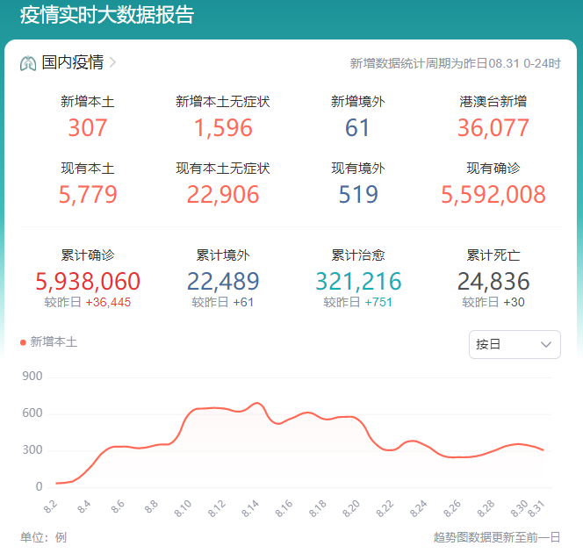Click the 较昨日 +30 change text
The height and width of the screenshot is (553, 583).
tap(493, 302)
